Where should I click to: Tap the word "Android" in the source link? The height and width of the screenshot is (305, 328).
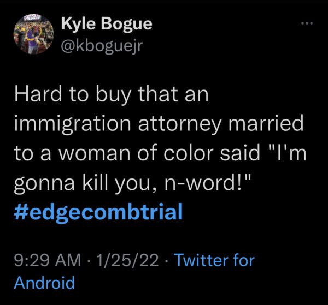click(x=44, y=282)
